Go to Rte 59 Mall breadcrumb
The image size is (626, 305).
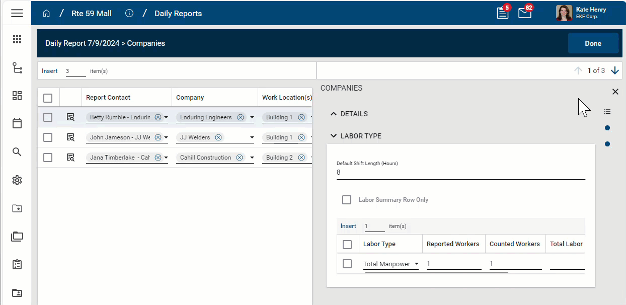(x=92, y=14)
